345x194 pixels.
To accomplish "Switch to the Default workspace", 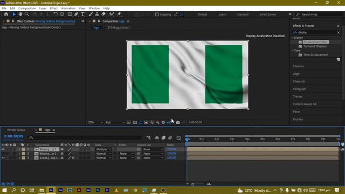I will point(203,15).
